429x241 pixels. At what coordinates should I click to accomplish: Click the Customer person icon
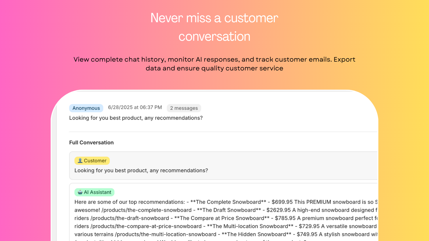tap(80, 161)
